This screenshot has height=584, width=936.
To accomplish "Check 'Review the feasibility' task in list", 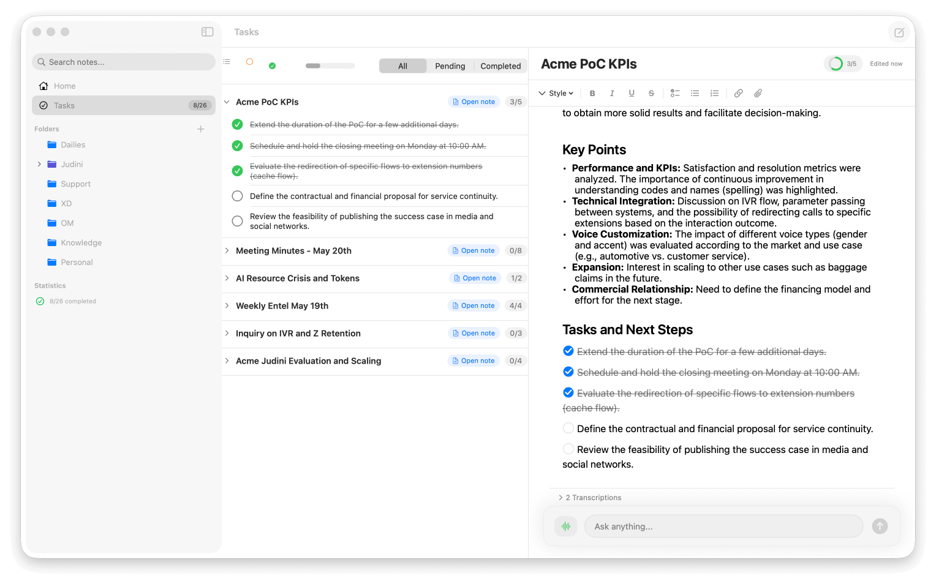I will (x=238, y=221).
